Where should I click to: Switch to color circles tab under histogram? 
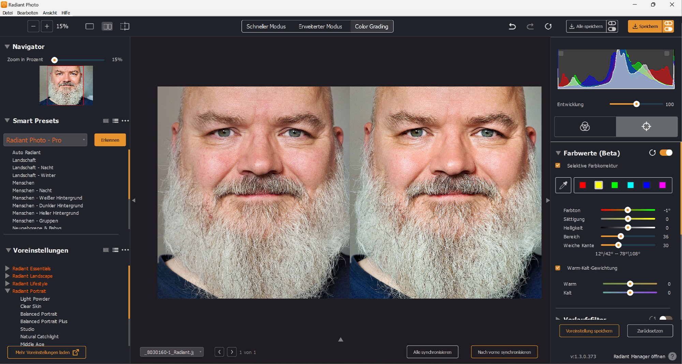pyautogui.click(x=585, y=127)
